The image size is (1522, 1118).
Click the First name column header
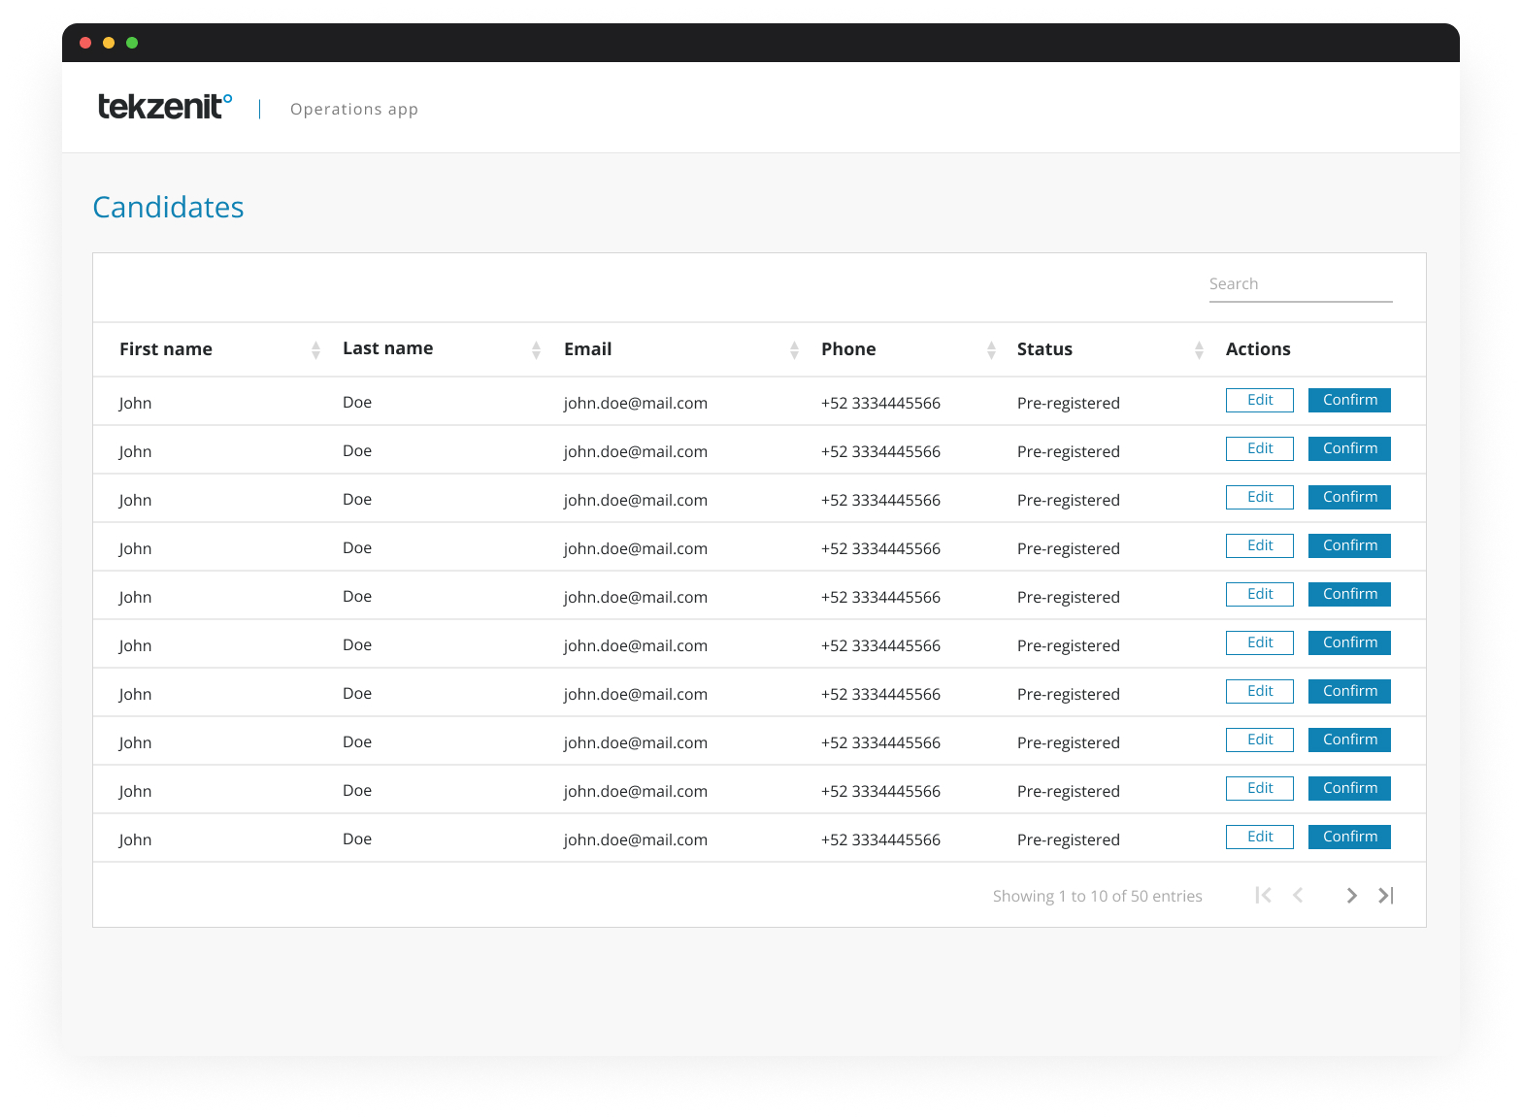click(x=166, y=349)
